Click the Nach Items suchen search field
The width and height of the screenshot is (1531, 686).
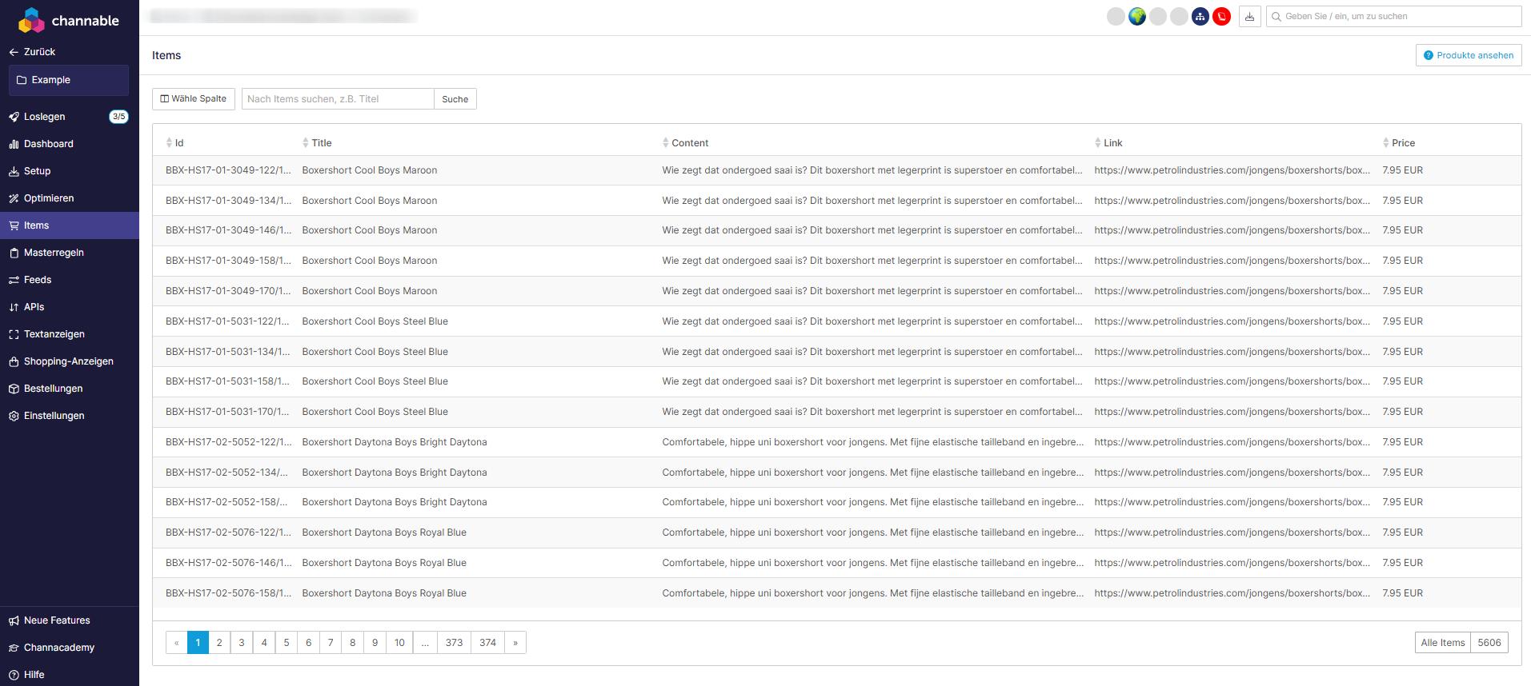click(x=337, y=99)
